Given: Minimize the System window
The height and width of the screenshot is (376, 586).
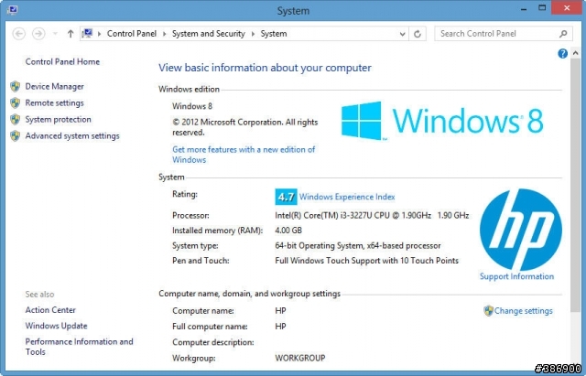Looking at the screenshot, I should (524, 8).
